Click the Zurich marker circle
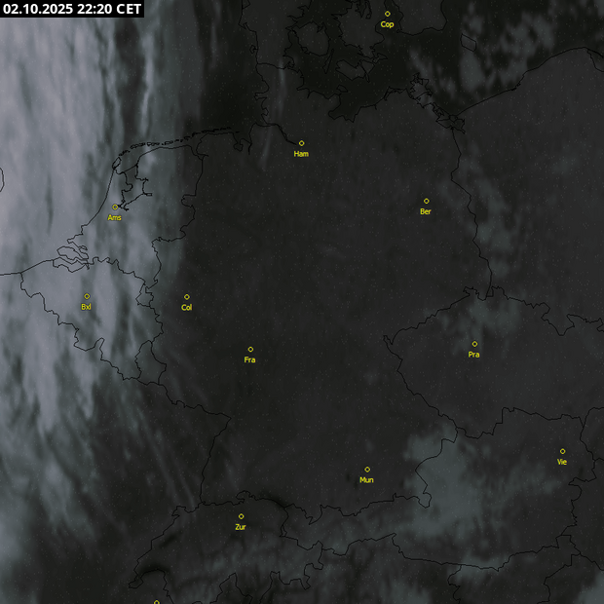 241,516
